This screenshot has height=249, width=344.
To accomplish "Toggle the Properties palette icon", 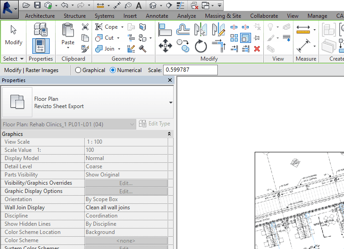I will (x=41, y=46).
